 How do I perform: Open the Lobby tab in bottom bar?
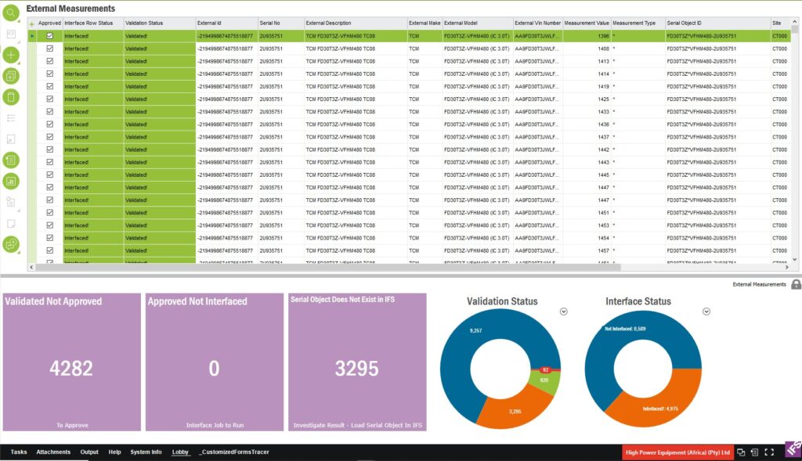coord(180,452)
